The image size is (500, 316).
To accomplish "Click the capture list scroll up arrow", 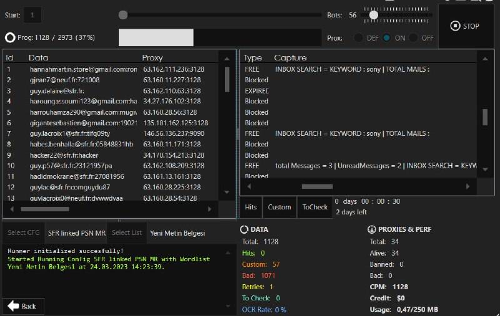I will (x=485, y=59).
